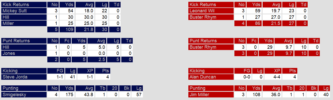Click the red kick returns total 86 cell
This screenshot has height=100, width=333.
point(254,23)
